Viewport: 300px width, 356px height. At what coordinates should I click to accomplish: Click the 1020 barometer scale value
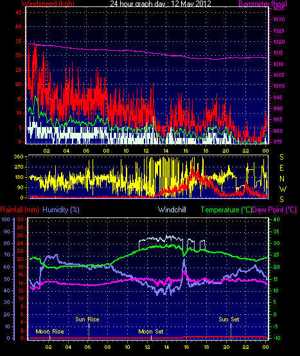tap(279, 42)
